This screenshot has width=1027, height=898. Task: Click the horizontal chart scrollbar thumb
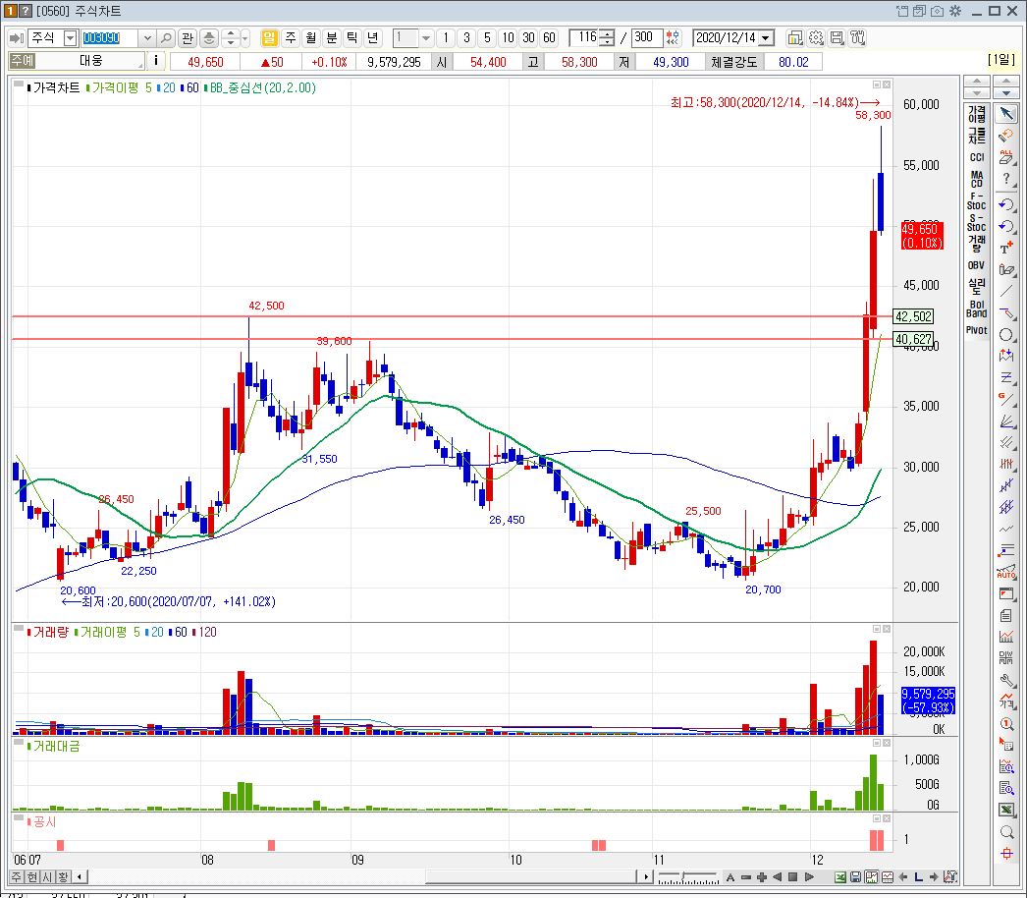coord(531,877)
